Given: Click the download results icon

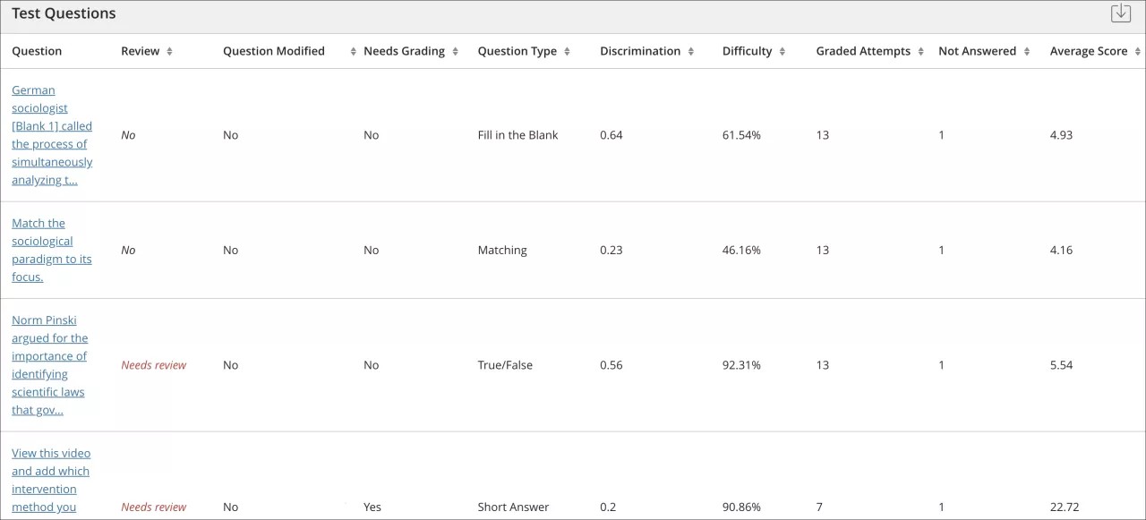Looking at the screenshot, I should [x=1121, y=13].
